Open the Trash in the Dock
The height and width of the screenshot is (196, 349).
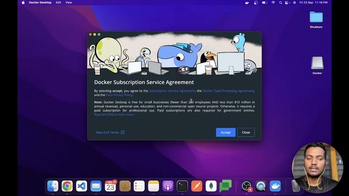[296, 186]
